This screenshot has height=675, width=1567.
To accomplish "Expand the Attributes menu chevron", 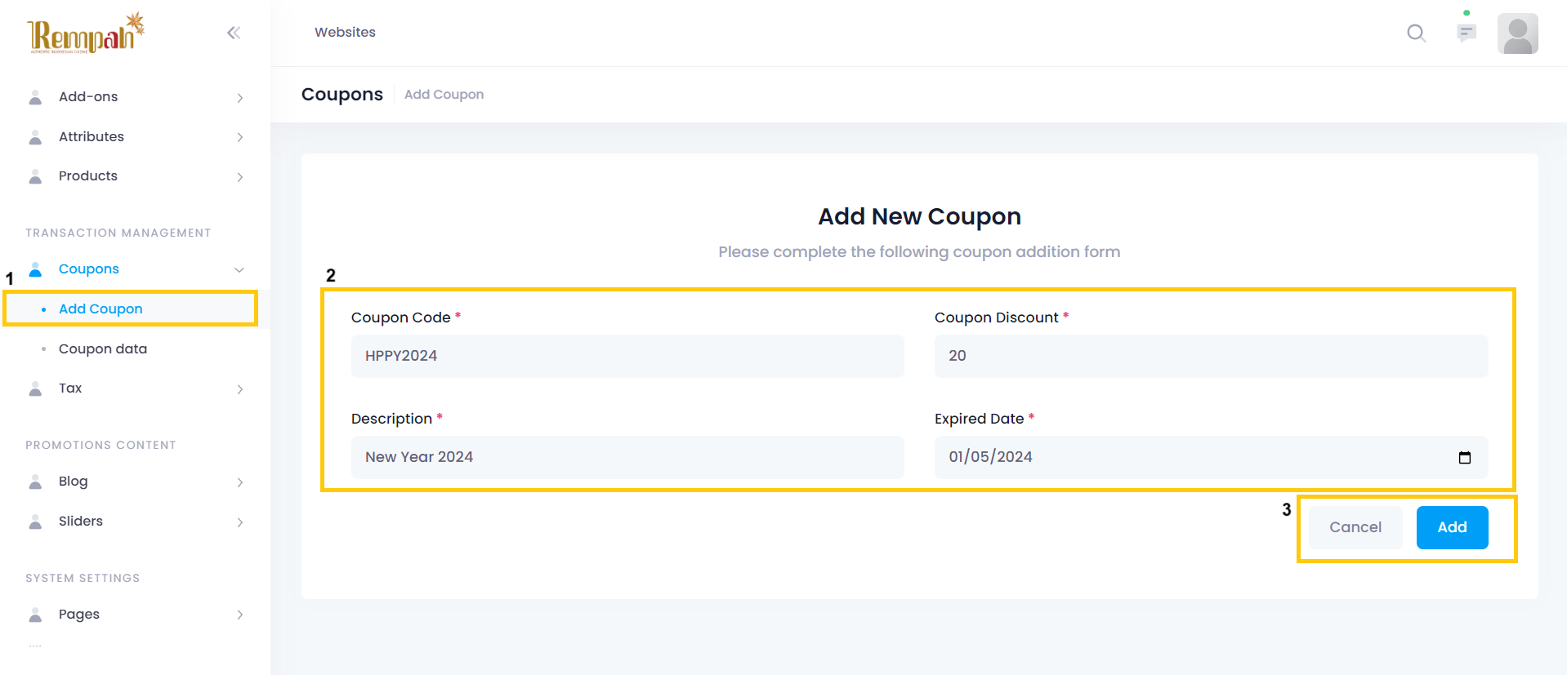I will (x=239, y=137).
